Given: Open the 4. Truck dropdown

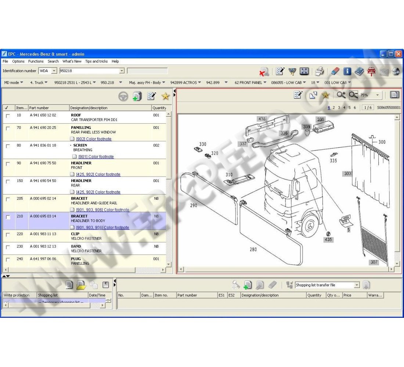Looking at the screenshot, I should click(39, 83).
